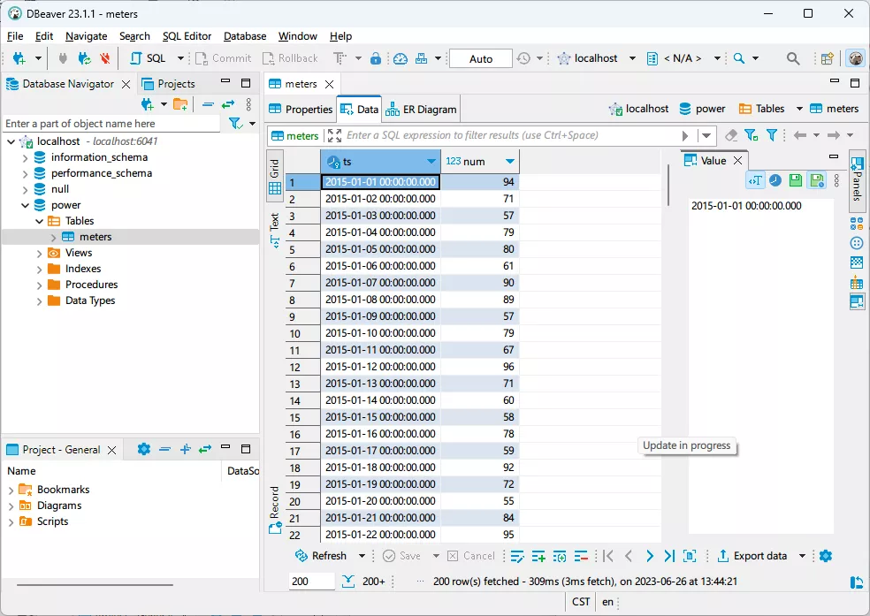
Task: Click the Project settings gear icon
Action: click(144, 449)
